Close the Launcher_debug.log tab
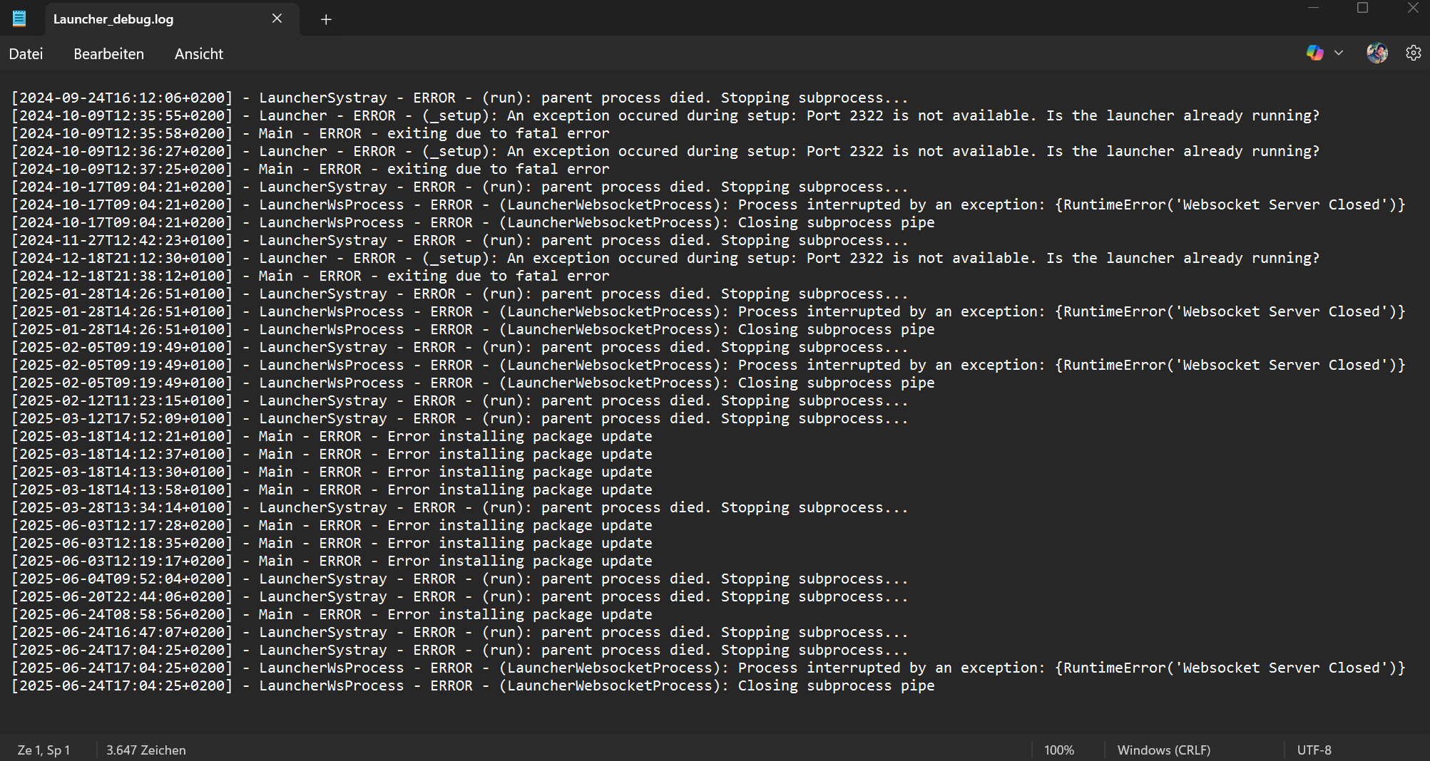 point(277,19)
